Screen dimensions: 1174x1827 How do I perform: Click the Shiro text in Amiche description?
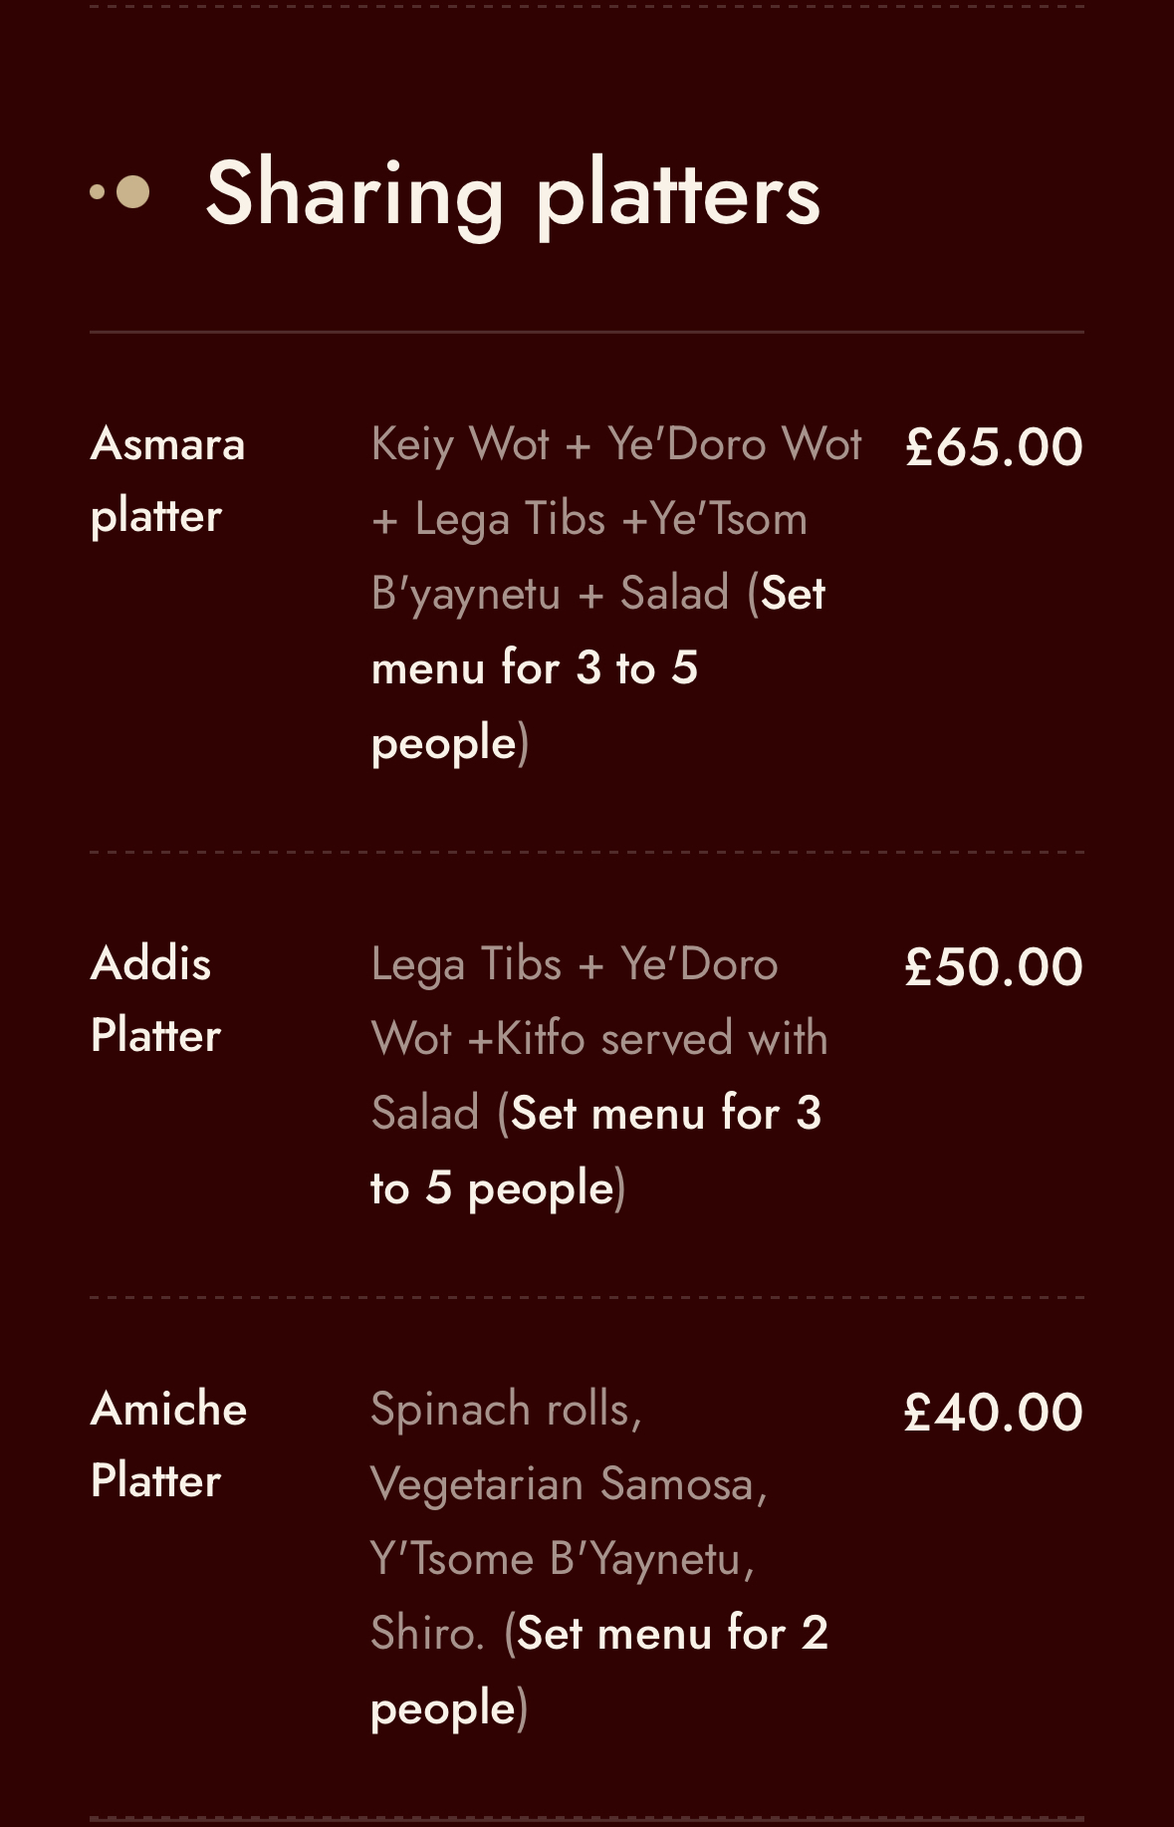click(x=427, y=1634)
